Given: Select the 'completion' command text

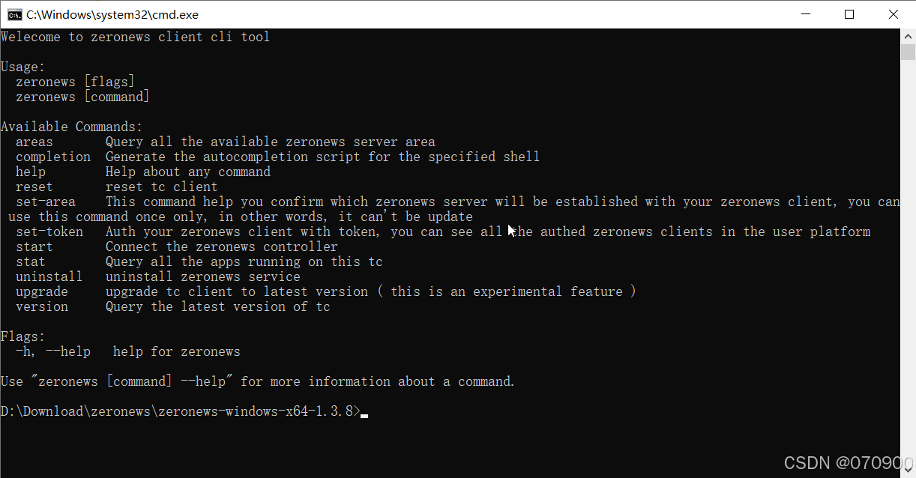Looking at the screenshot, I should point(52,157).
